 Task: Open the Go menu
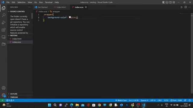pos(36,2)
